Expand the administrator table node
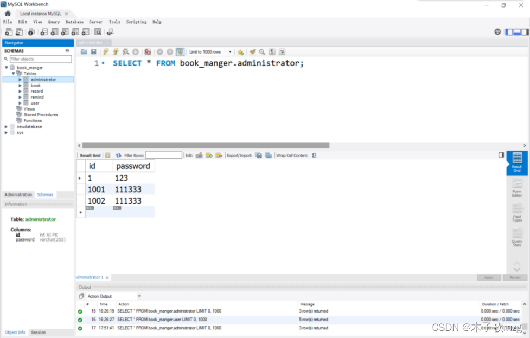 click(x=20, y=80)
